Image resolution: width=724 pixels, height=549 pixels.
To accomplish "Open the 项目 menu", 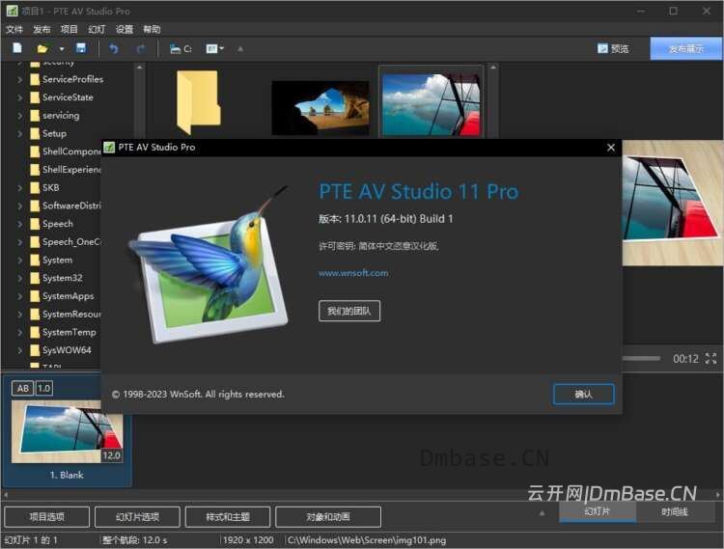I will click(x=70, y=30).
